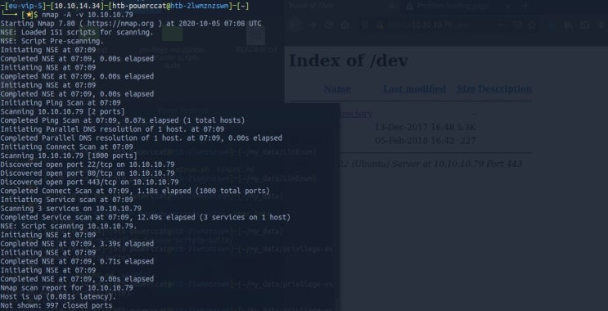
Task: Click the Index of /dev heading
Action: [349, 61]
